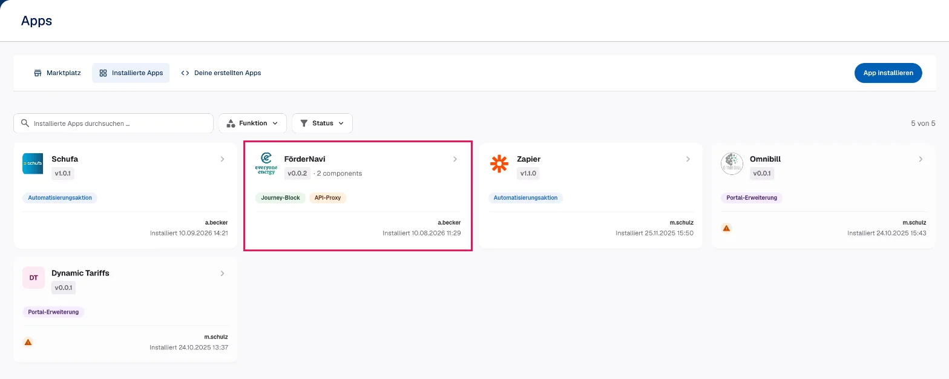949x379 pixels.
Task: Click the Dynamic Tariffs app title
Action: (x=80, y=274)
